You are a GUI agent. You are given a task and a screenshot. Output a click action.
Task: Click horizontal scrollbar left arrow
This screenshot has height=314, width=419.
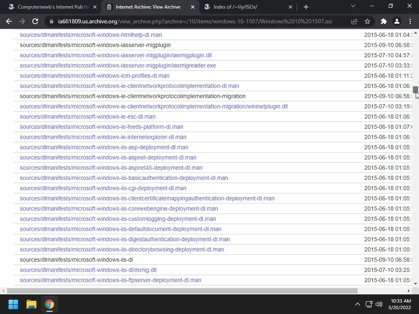3,291
